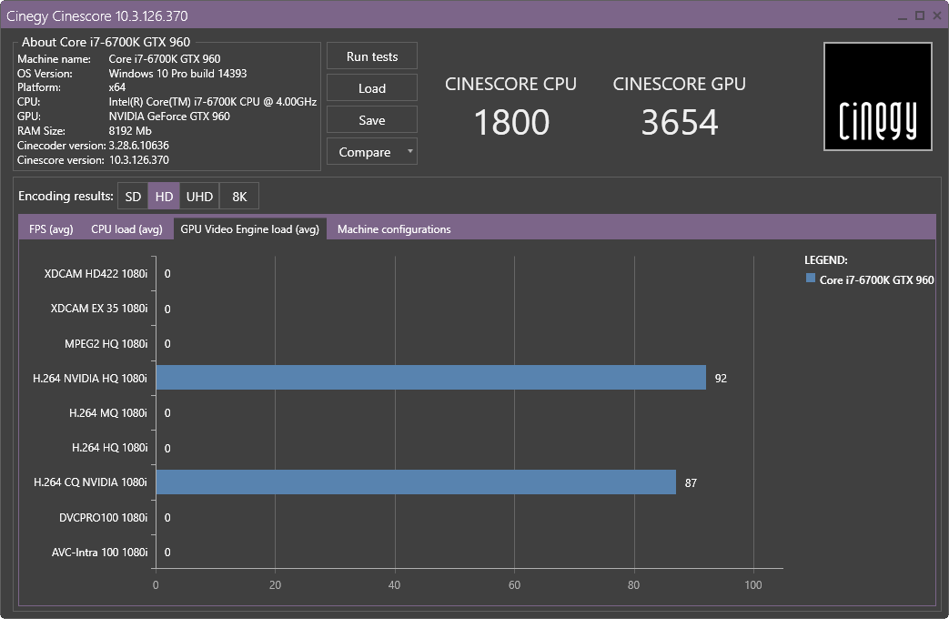Open the CPU load (avg) tab
Viewport: 949px width, 619px height.
tap(126, 229)
